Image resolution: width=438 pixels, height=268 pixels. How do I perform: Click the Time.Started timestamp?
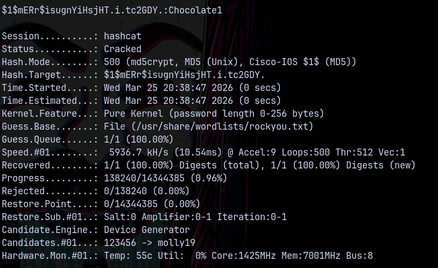click(x=192, y=88)
